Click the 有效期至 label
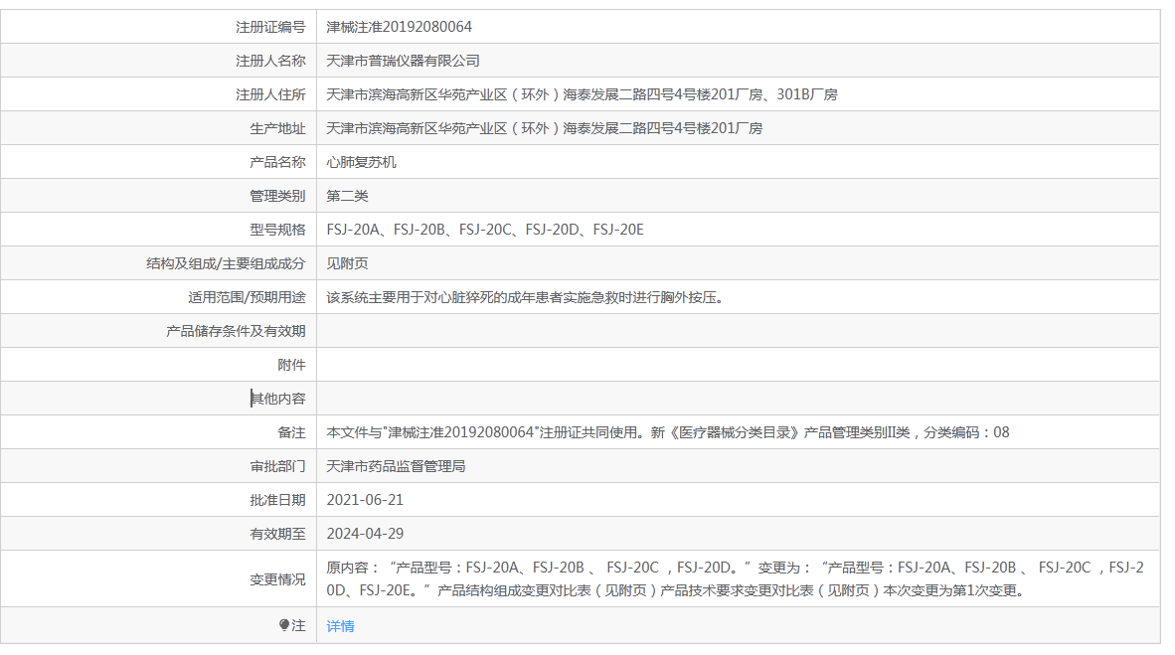The height and width of the screenshot is (655, 1175). tap(277, 534)
